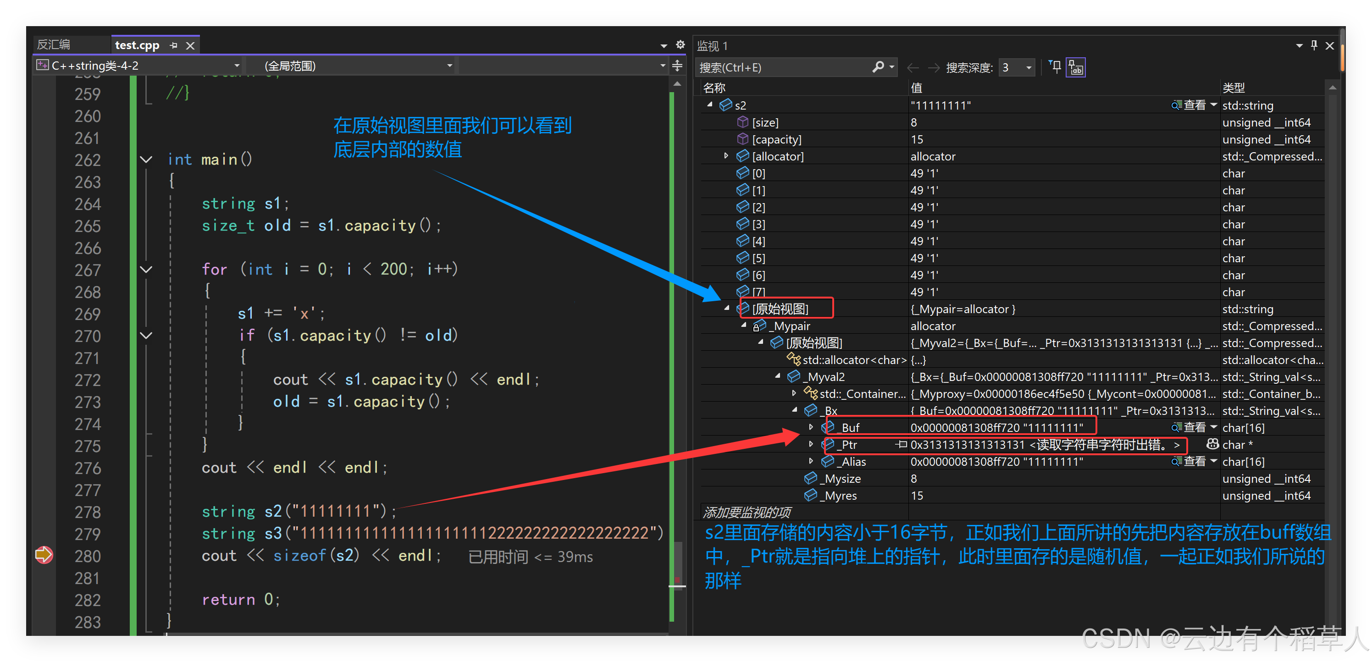Toggle the property display (ab) icon
The height and width of the screenshot is (662, 1372).
1075,68
